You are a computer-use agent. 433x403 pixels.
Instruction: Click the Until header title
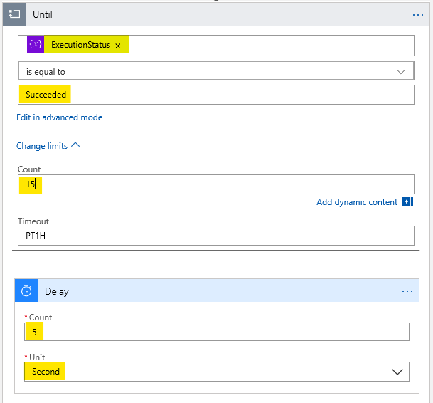(x=43, y=14)
